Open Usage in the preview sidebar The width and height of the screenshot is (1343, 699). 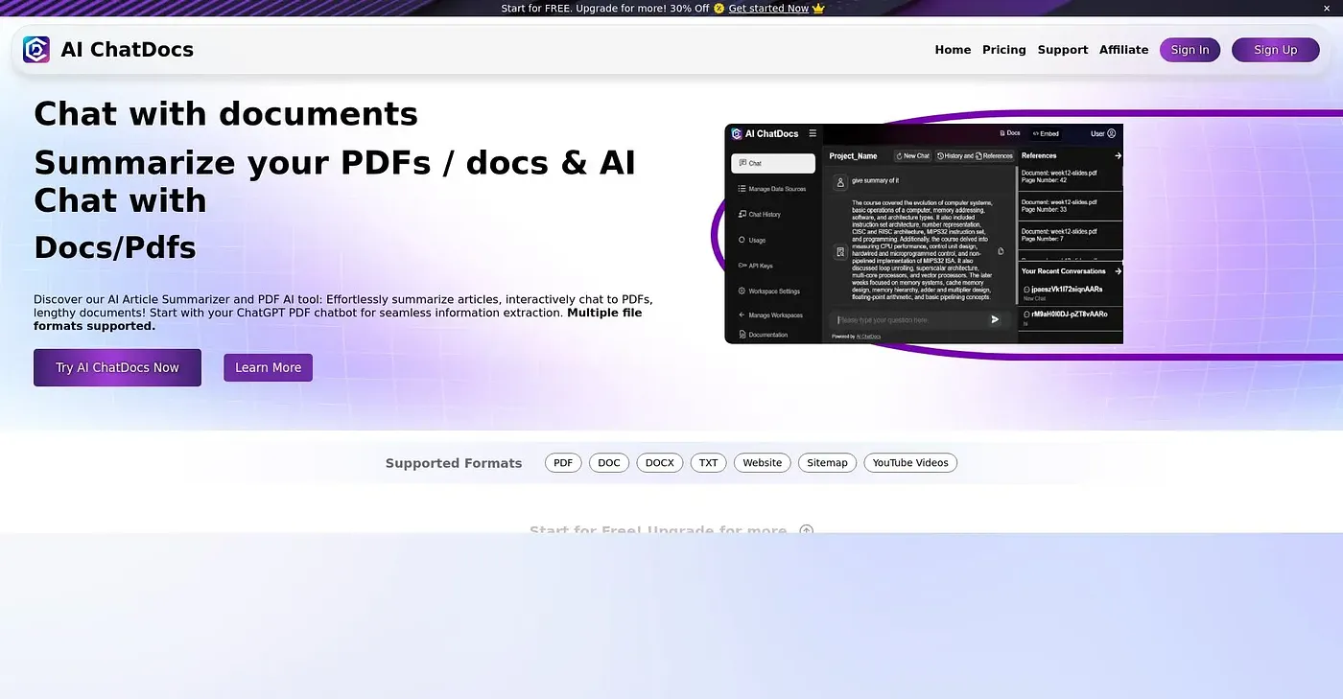point(752,240)
